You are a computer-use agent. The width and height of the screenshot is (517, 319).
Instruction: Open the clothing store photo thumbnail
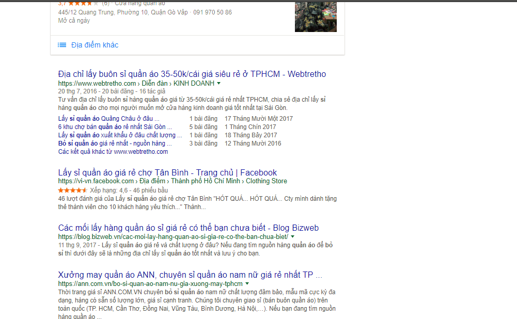(x=316, y=17)
